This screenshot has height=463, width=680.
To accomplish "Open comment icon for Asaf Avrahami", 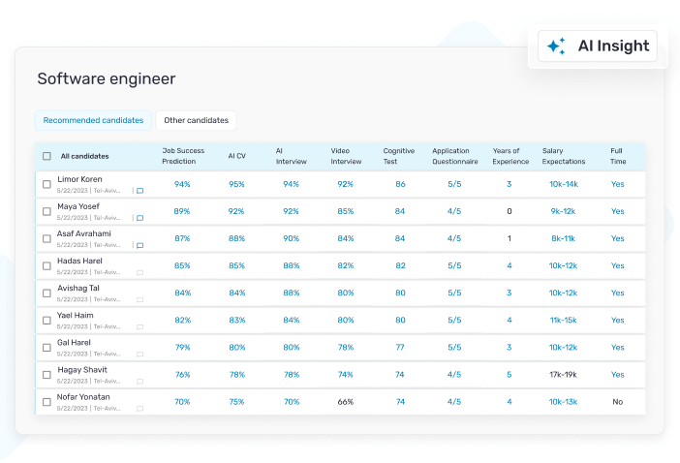I will [140, 245].
